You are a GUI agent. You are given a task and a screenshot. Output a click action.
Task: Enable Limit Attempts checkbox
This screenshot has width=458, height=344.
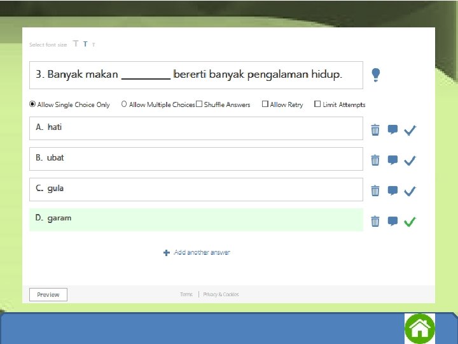click(317, 104)
